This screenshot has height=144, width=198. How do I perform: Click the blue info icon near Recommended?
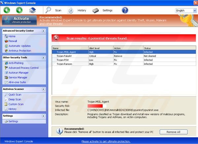pos(59,131)
